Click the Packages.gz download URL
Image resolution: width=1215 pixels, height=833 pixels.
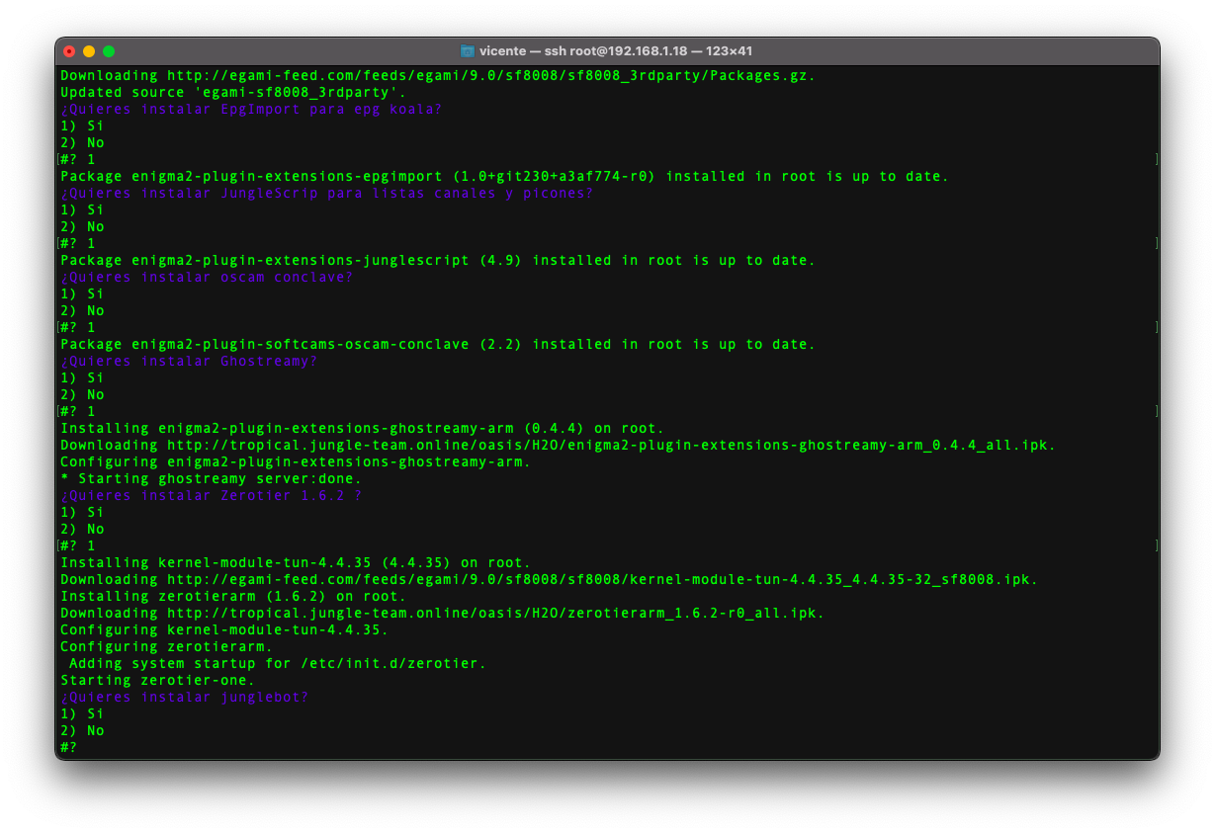[x=490, y=76]
